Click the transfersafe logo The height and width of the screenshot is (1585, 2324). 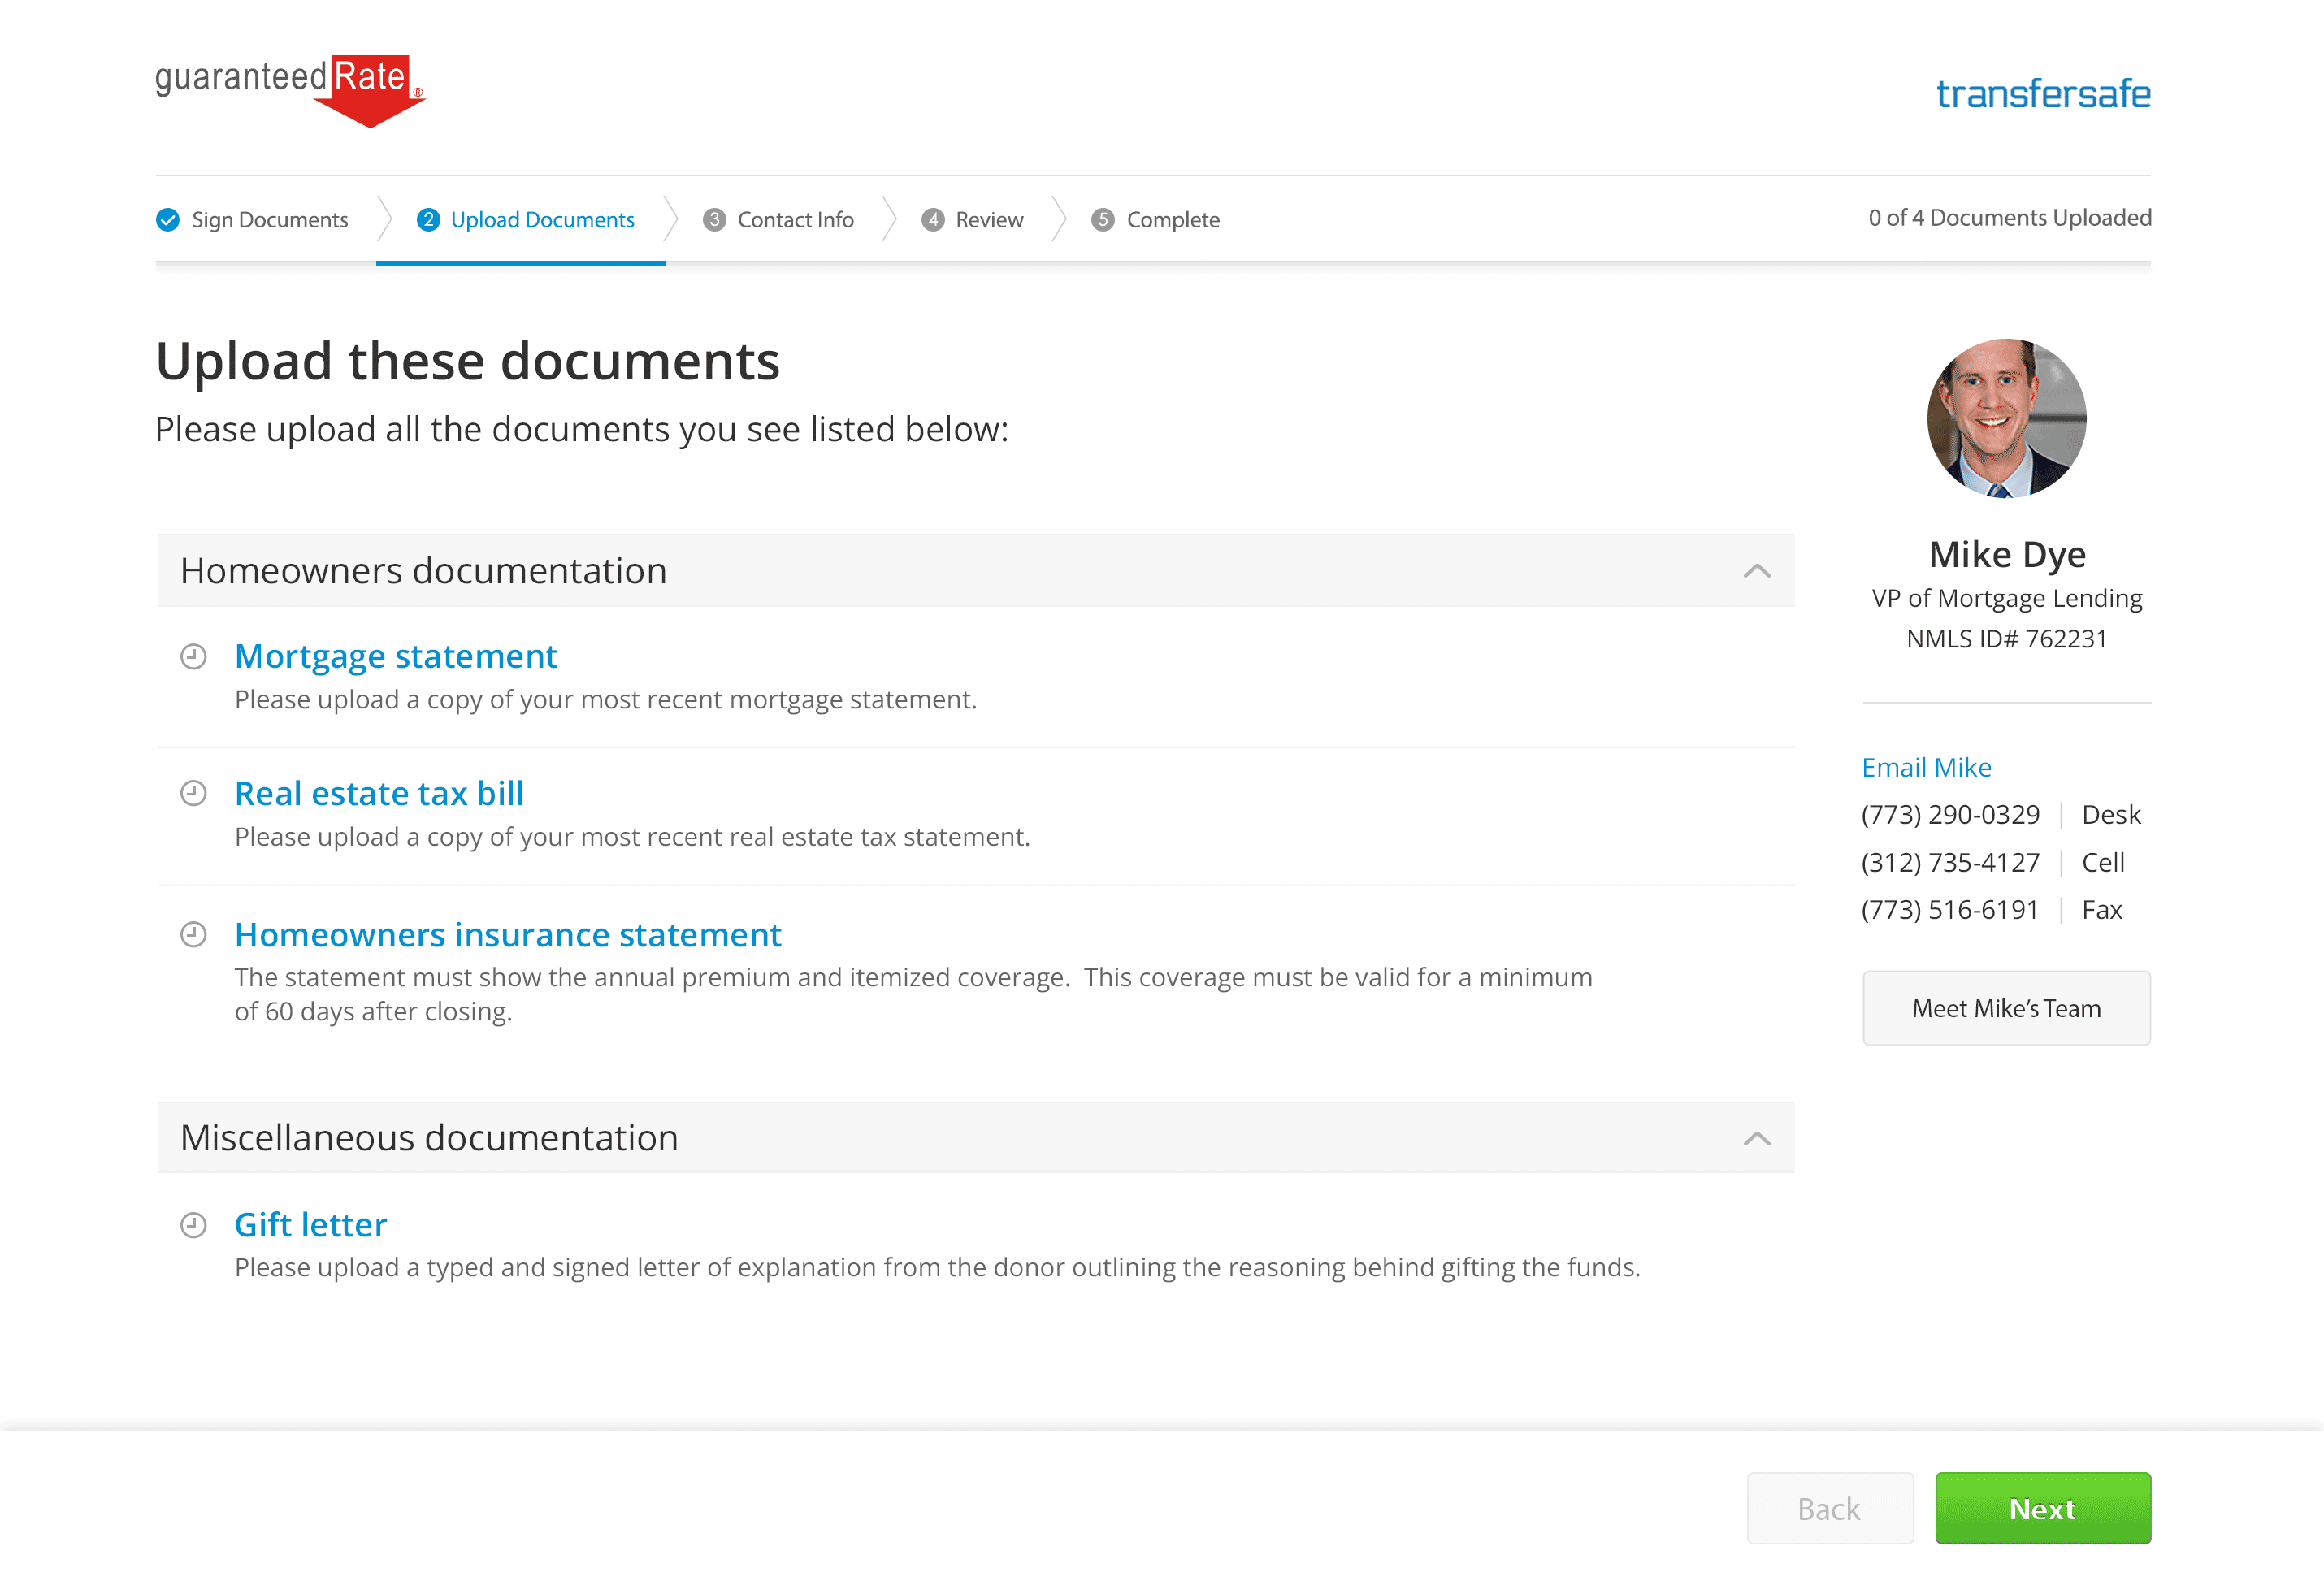click(x=2043, y=93)
